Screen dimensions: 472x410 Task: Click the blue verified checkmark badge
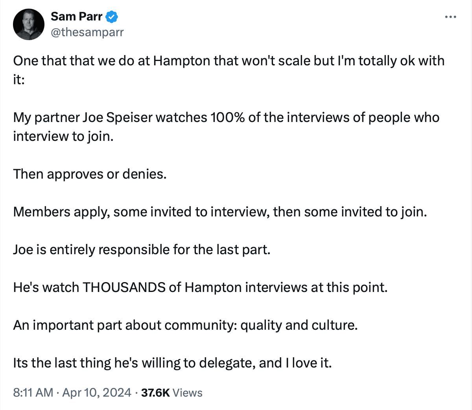click(112, 17)
